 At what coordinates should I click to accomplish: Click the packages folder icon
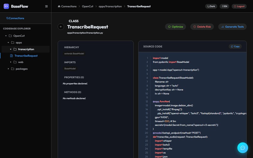coord(13,69)
